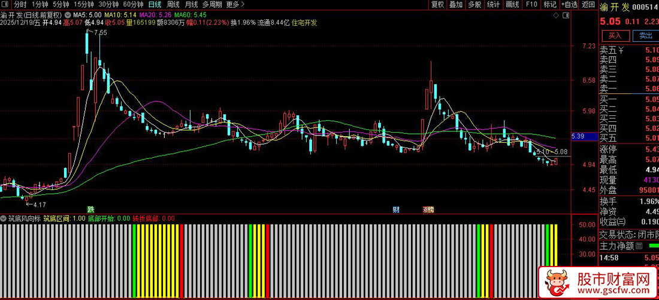Toggle the left sidebar panel icon

[x=5, y=5]
